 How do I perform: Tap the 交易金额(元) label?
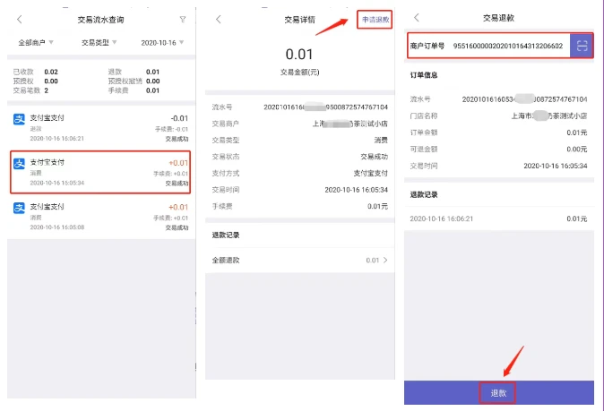[x=299, y=72]
